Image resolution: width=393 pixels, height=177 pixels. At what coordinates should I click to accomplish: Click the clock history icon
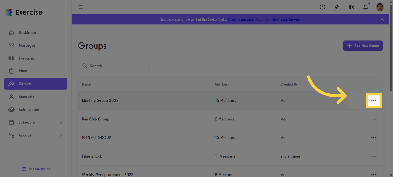[322, 7]
